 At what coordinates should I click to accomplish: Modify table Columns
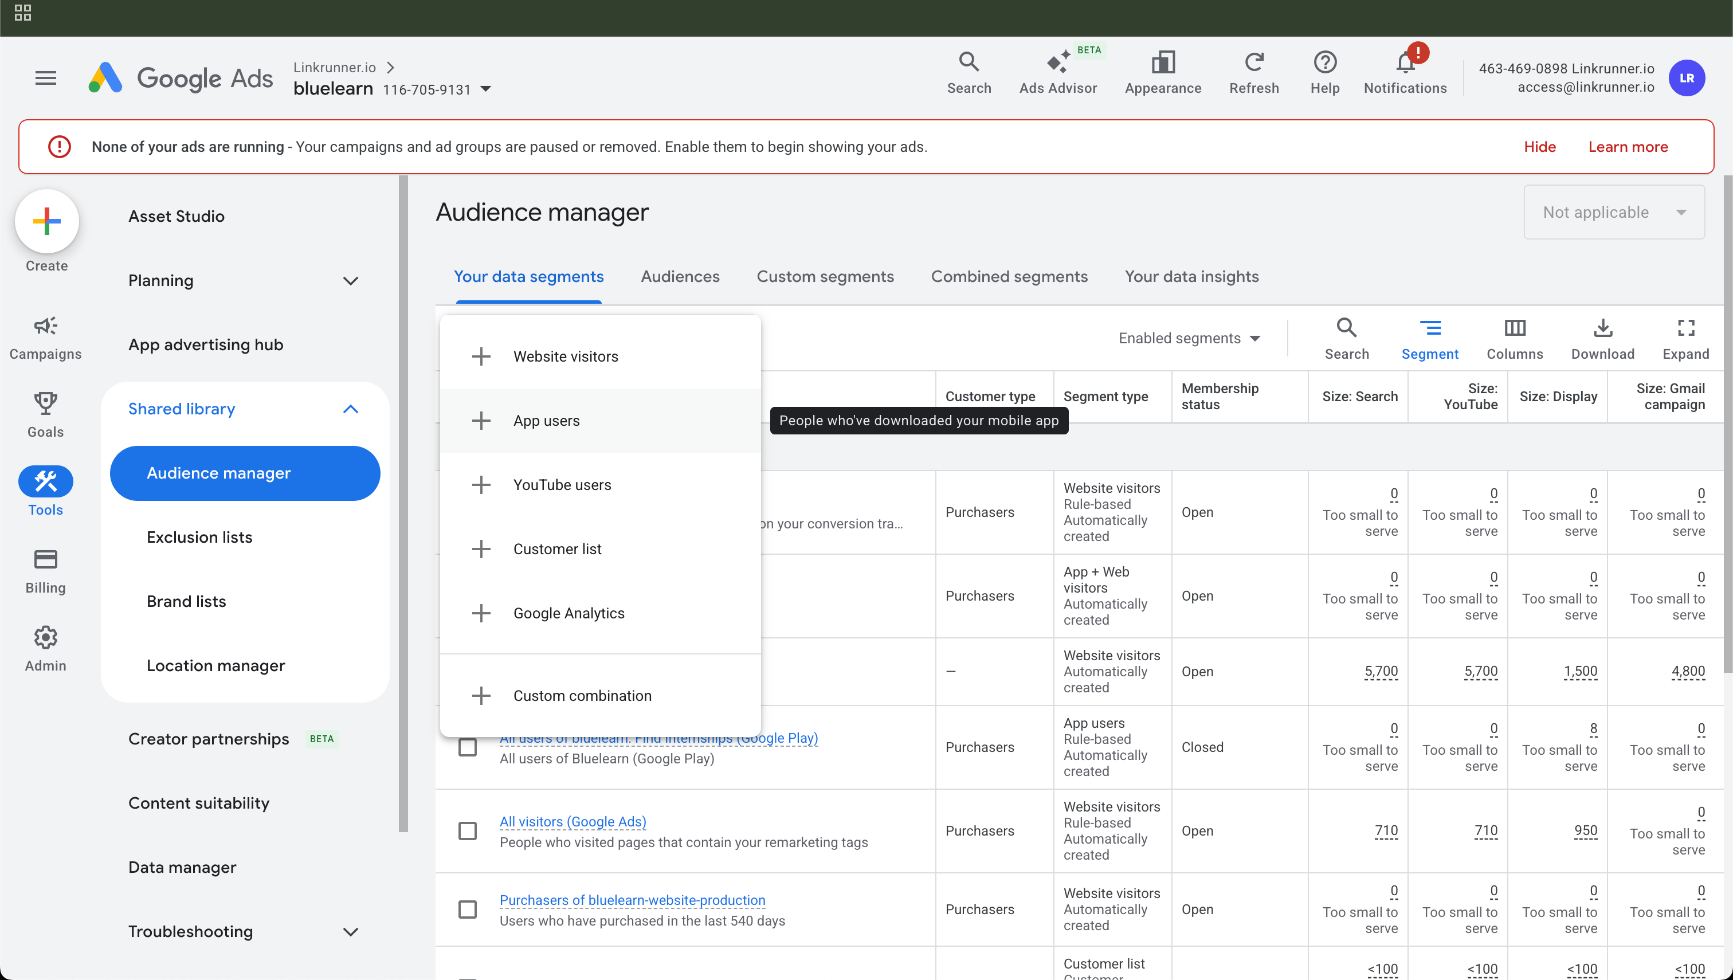1514,339
